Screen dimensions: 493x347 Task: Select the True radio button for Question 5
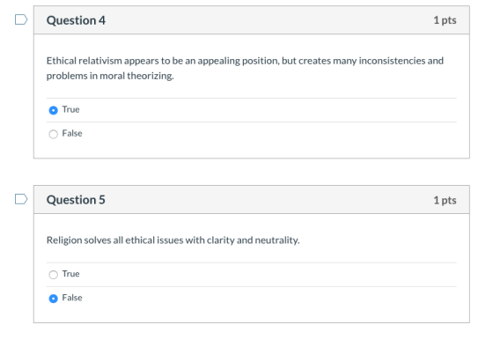click(x=54, y=275)
